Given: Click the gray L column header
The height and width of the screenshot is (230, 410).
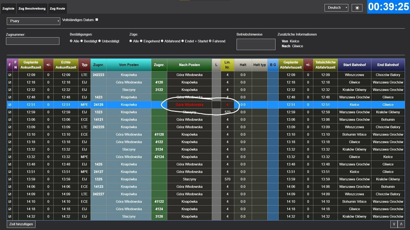Looking at the screenshot, I should (216, 65).
